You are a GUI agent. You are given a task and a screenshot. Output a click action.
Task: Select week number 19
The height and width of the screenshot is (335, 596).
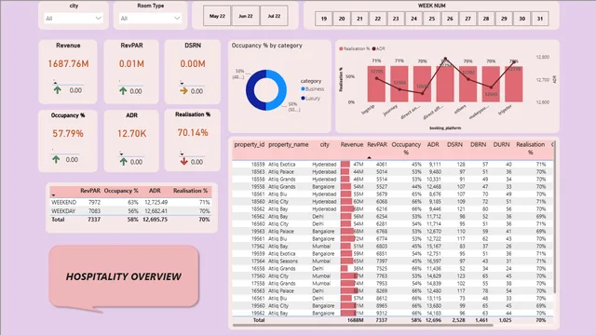pos(324,19)
